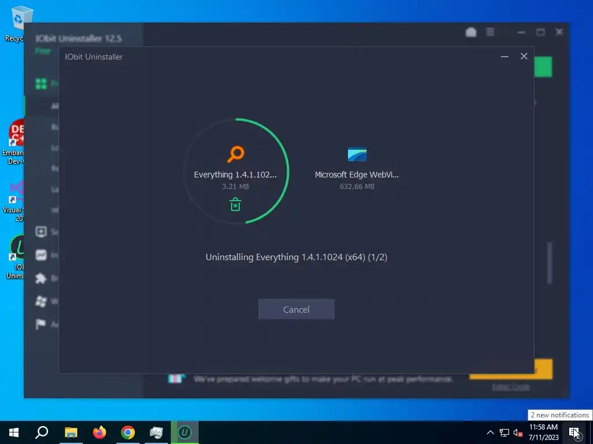Open Windows Apps icon in sidebar
The height and width of the screenshot is (444, 593).
tap(41, 301)
